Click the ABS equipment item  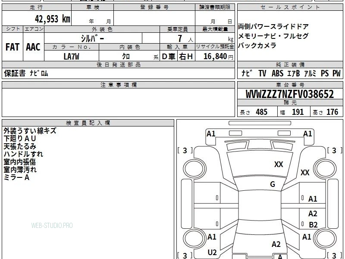pyautogui.click(x=277, y=73)
